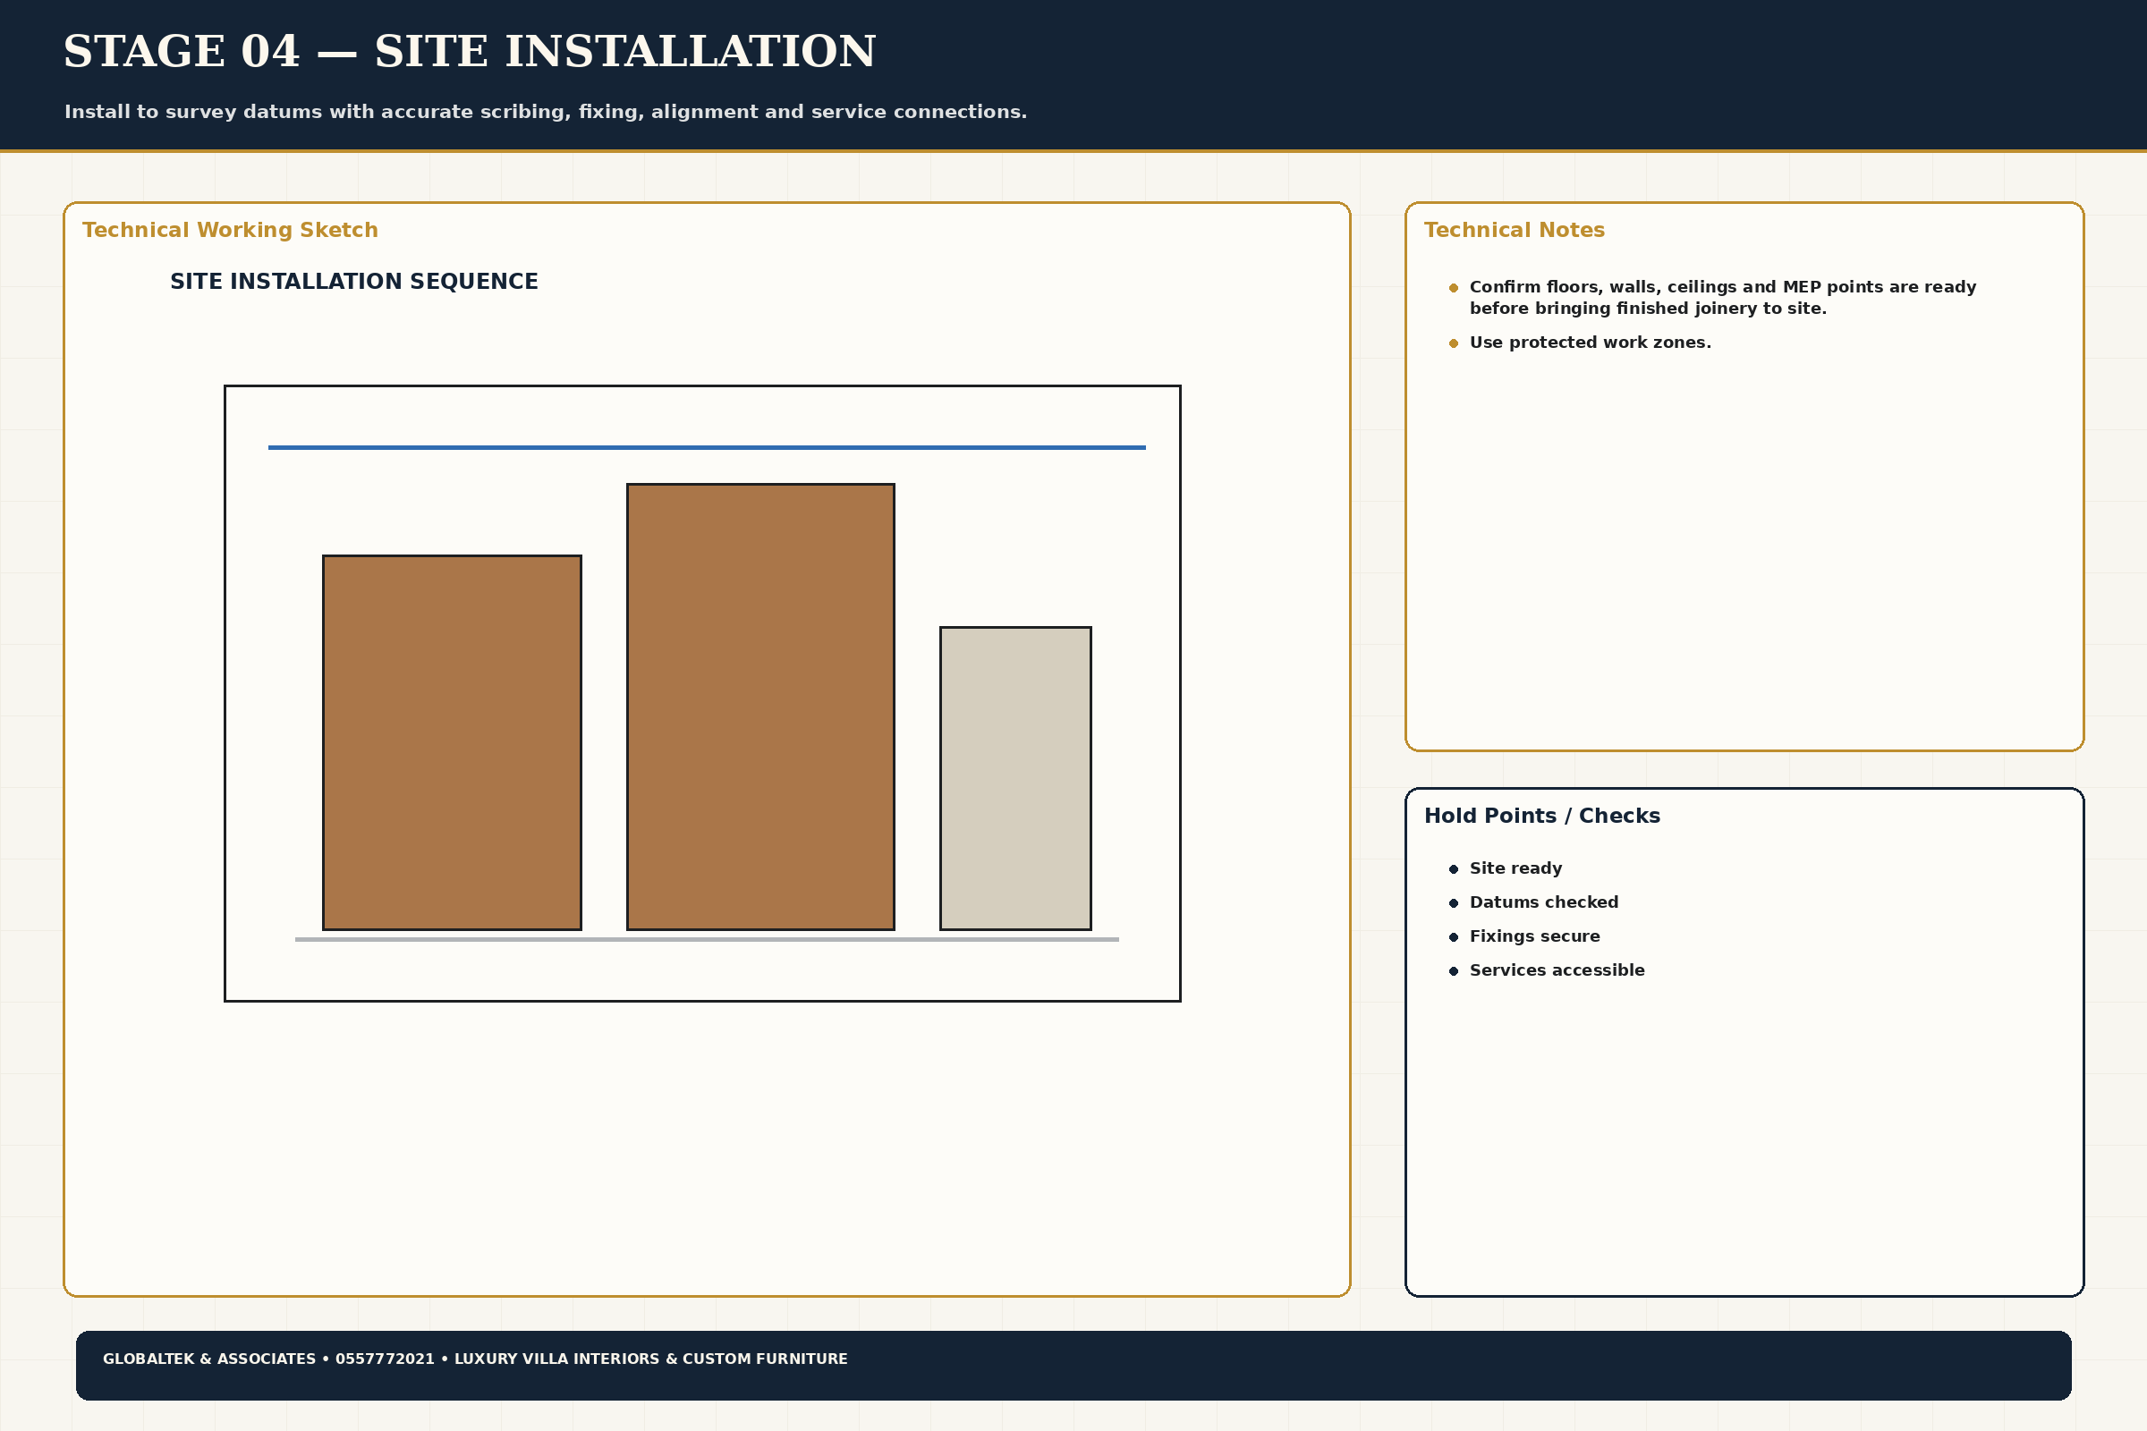
Task: Click the 'Install to survey datums' subtitle line
Action: pos(545,111)
